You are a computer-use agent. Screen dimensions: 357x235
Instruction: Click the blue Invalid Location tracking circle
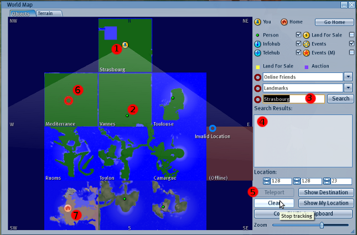(213, 128)
